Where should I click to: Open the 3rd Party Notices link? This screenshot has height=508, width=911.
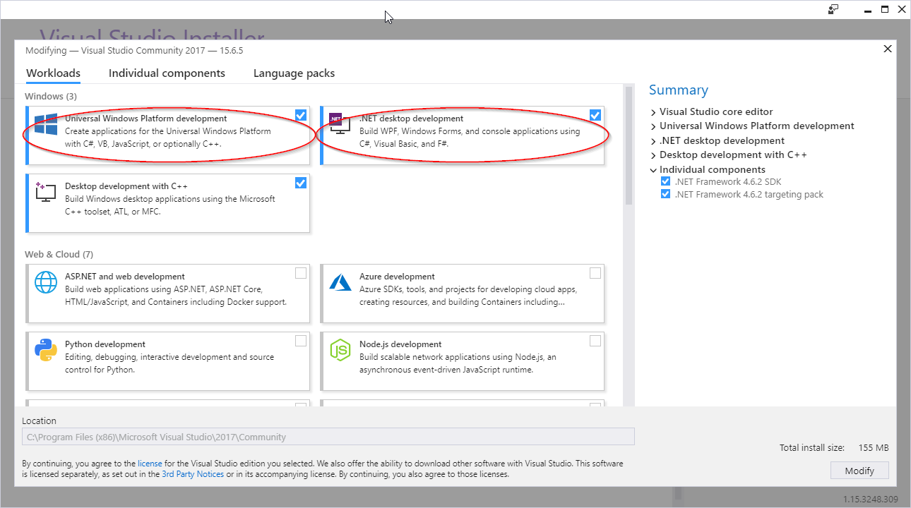click(193, 474)
